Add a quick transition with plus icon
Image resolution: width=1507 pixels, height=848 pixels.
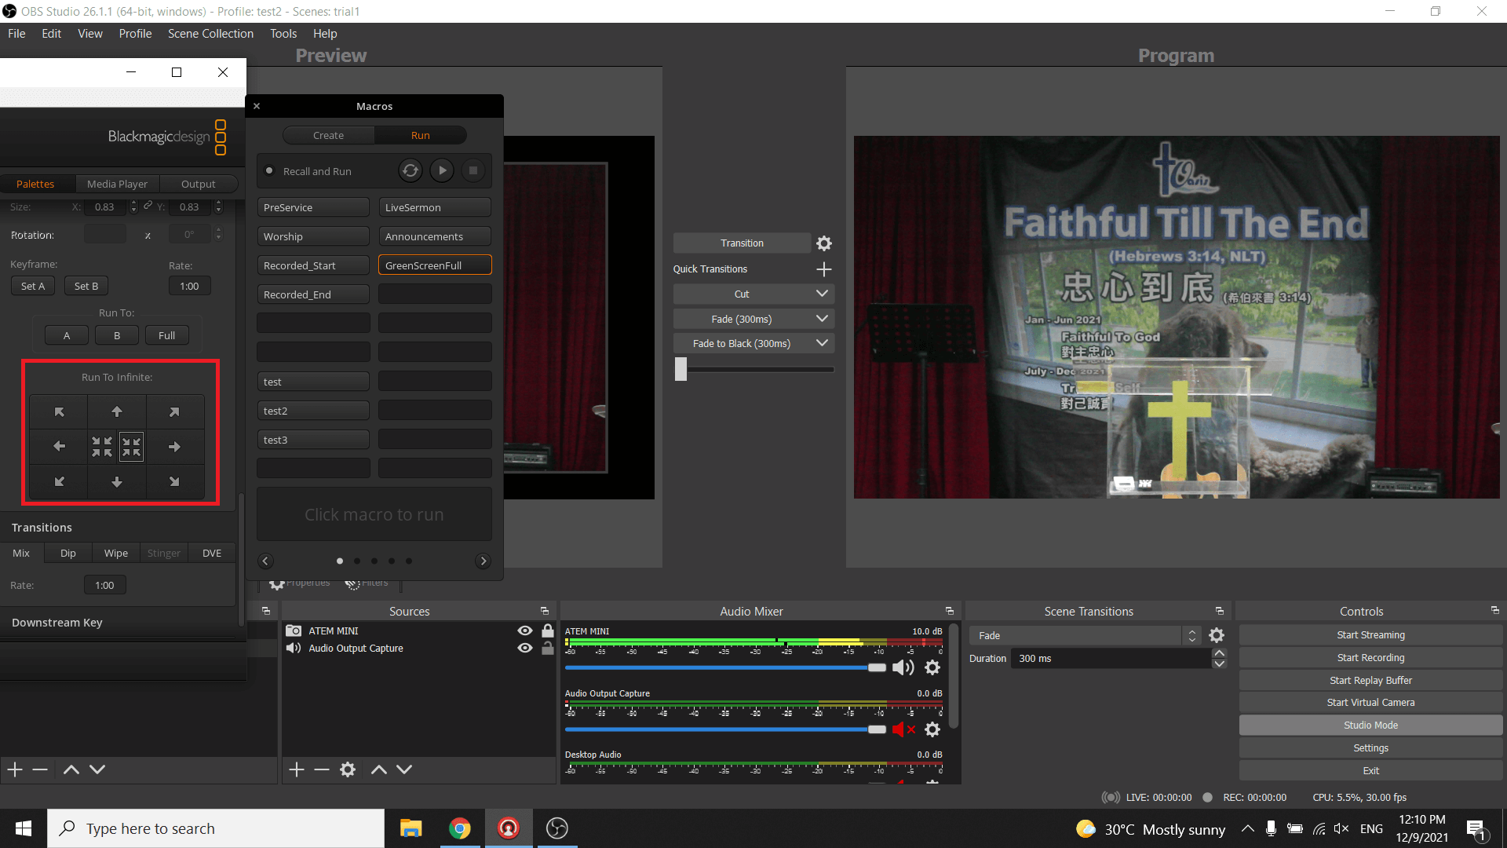[x=823, y=269]
